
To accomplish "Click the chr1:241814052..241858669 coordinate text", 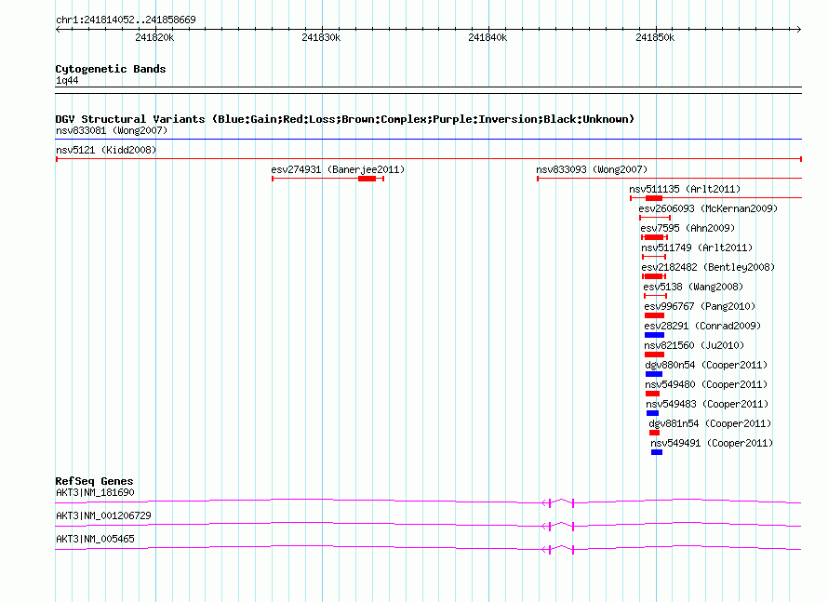I will click(126, 20).
